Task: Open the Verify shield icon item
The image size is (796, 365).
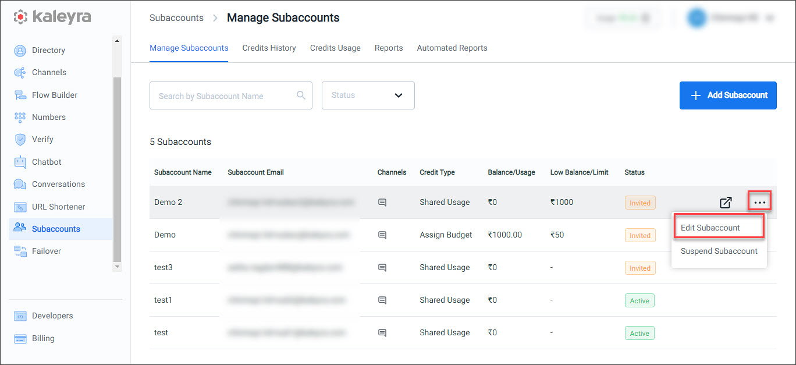Action: (20, 140)
